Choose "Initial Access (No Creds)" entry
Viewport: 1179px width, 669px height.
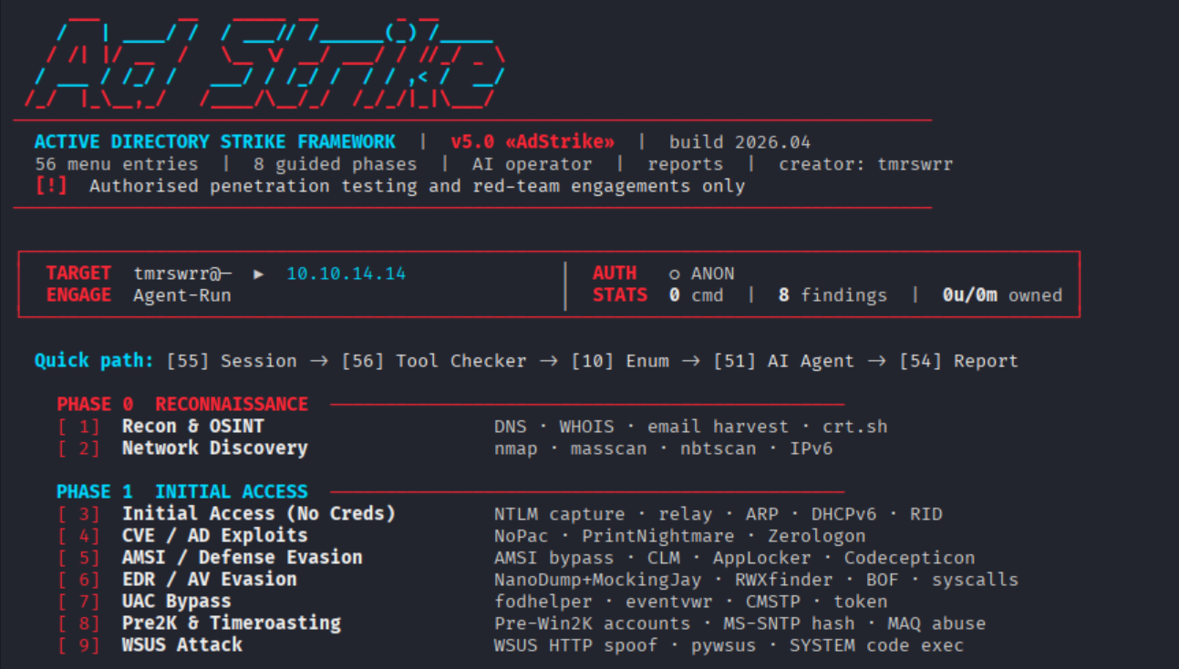[258, 514]
